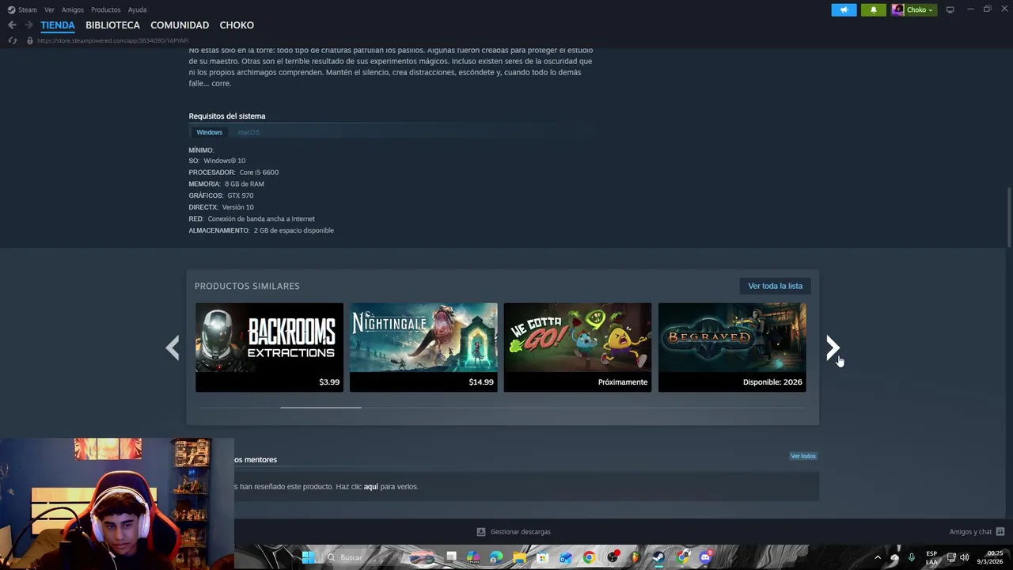Select the macOS system requirements tab

(249, 132)
